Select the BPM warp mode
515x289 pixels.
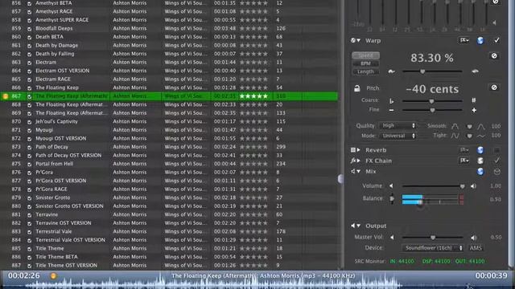click(x=365, y=63)
